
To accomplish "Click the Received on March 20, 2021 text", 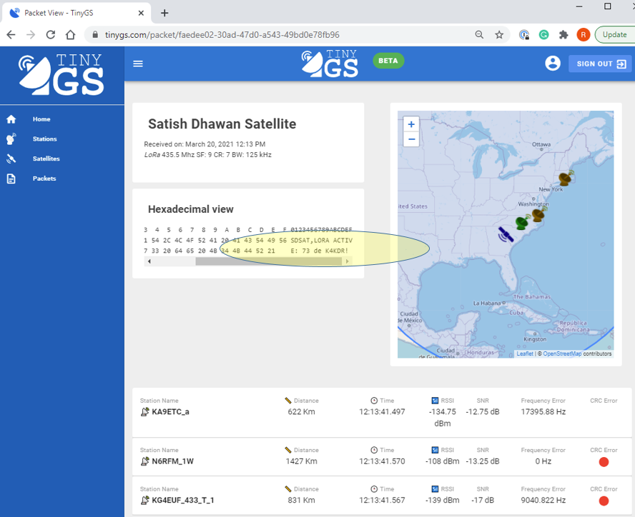I will [x=205, y=144].
